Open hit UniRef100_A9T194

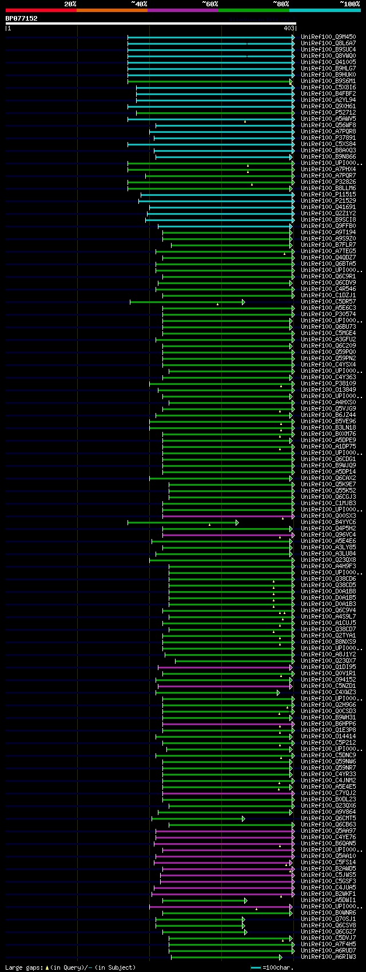tap(328, 232)
